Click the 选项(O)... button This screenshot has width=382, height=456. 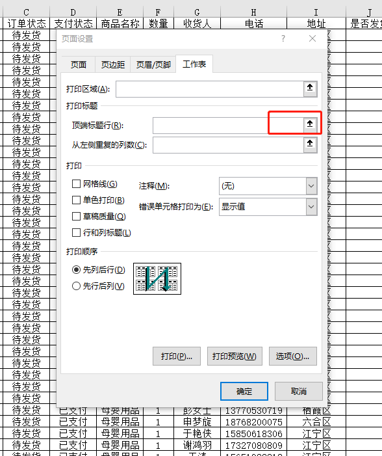[293, 356]
